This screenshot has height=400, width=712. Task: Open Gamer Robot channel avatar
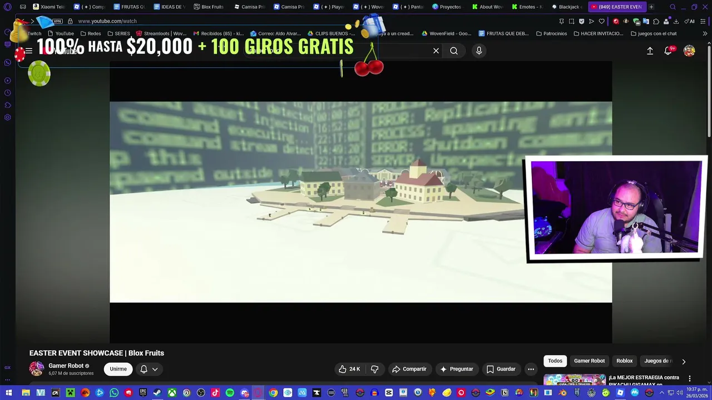point(37,369)
